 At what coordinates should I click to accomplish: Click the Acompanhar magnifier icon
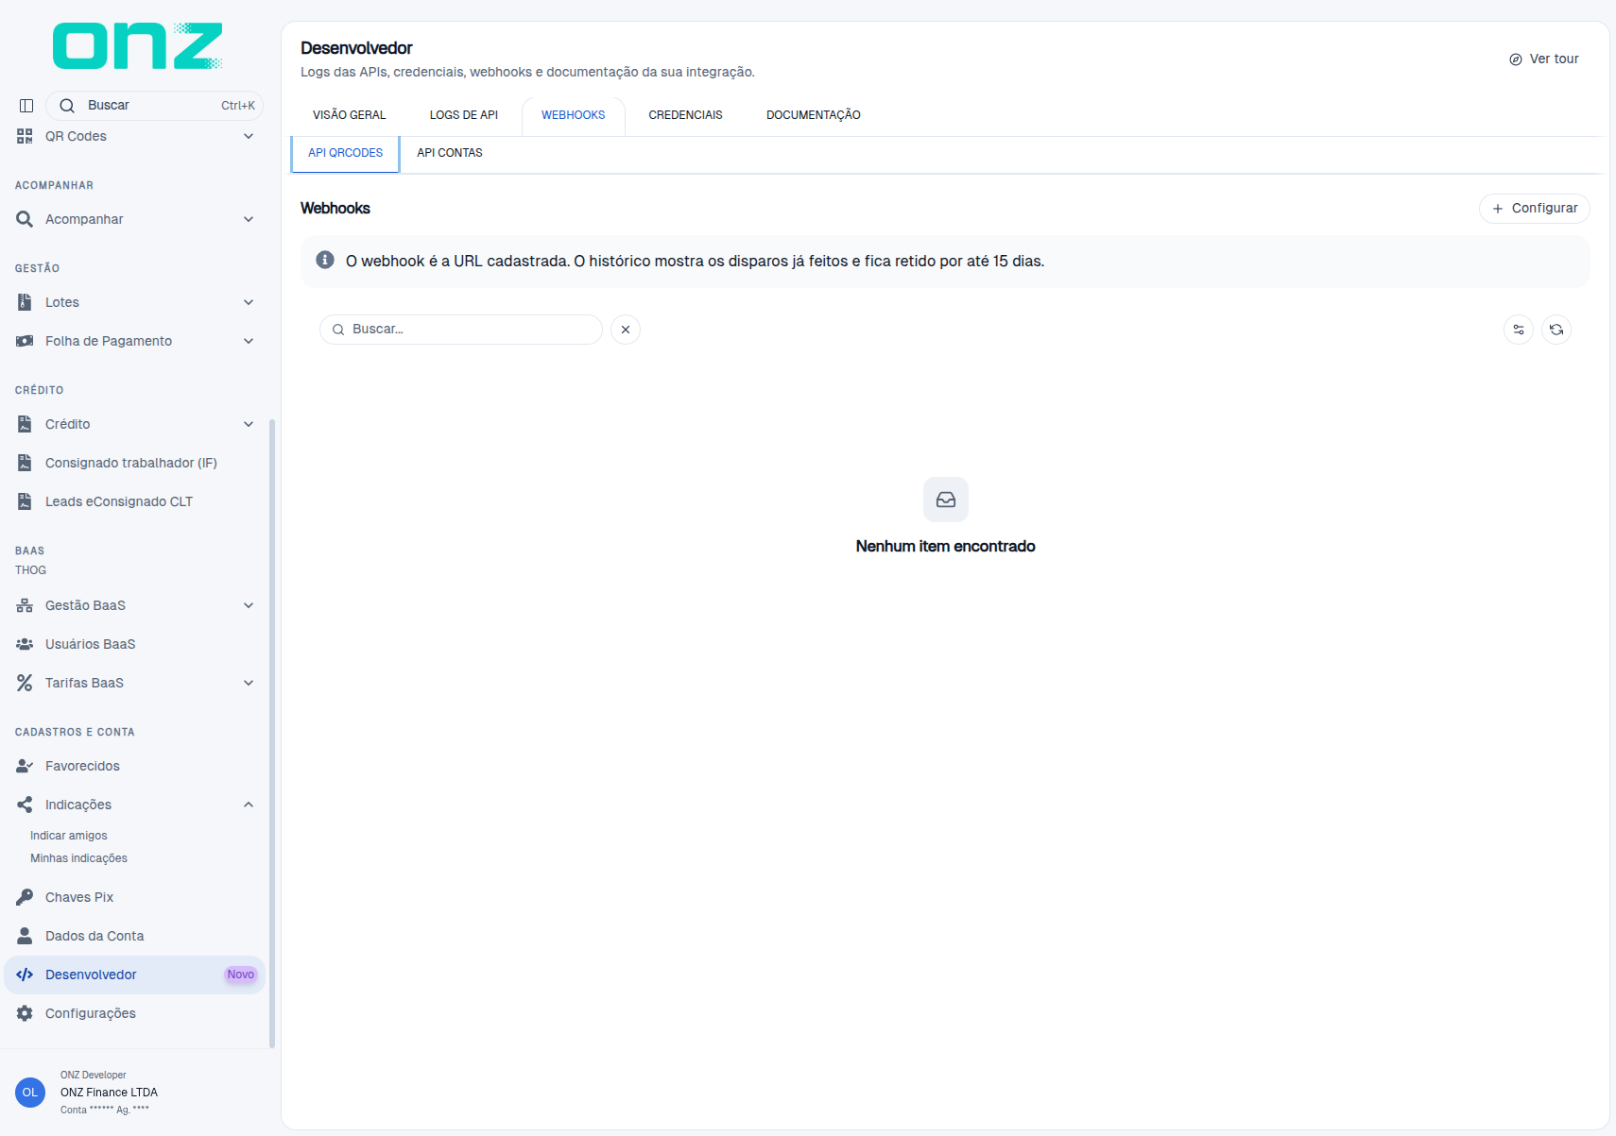coord(25,219)
